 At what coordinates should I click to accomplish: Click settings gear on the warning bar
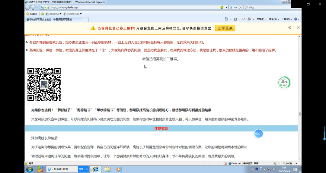[x=290, y=27]
